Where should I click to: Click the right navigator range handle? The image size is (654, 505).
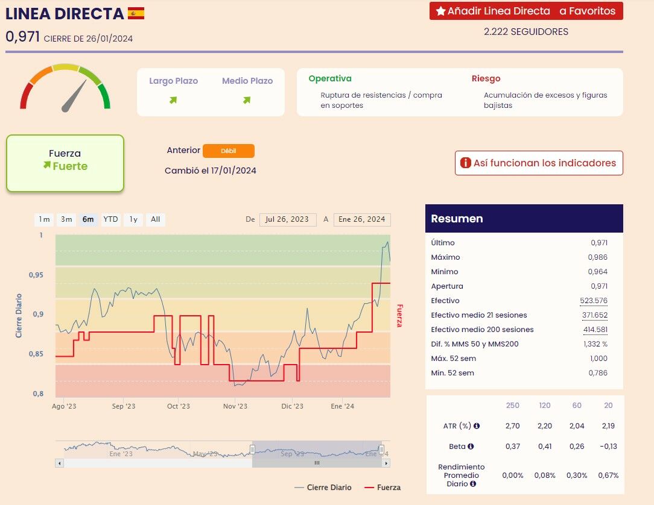[x=381, y=449]
